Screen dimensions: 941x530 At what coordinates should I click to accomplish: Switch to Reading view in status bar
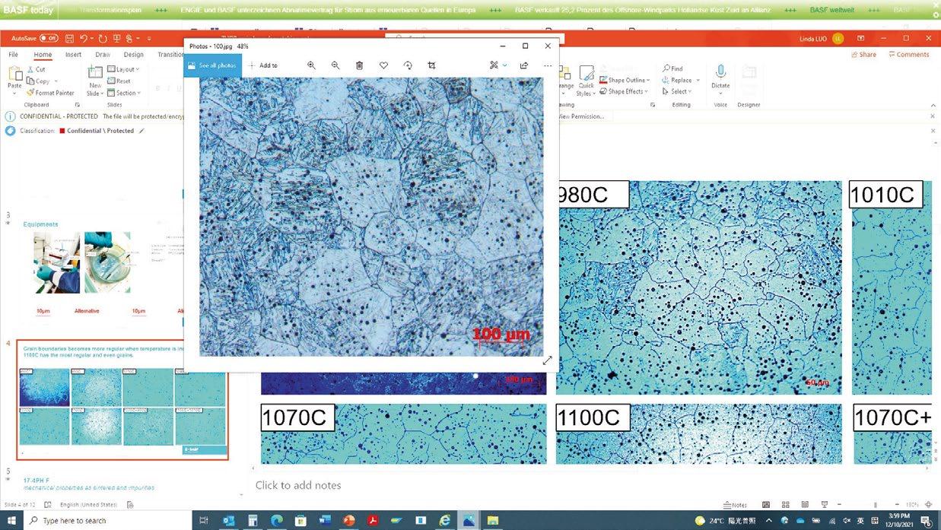tap(805, 505)
